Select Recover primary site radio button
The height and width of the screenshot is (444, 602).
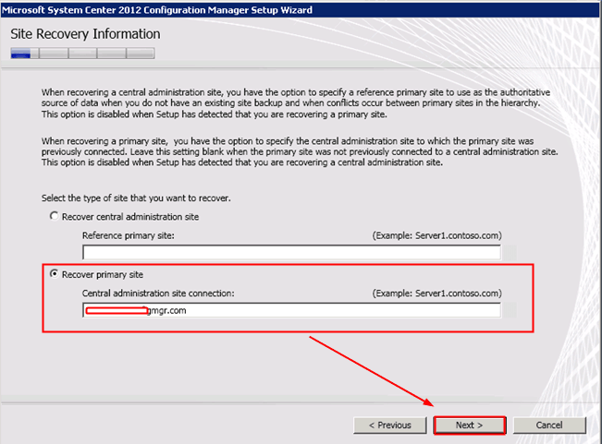(55, 274)
